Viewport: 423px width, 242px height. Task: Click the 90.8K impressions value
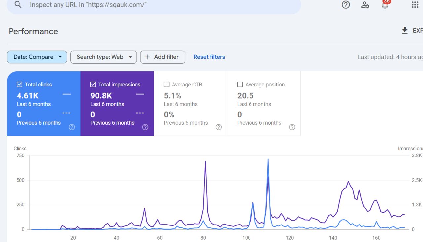coord(101,96)
